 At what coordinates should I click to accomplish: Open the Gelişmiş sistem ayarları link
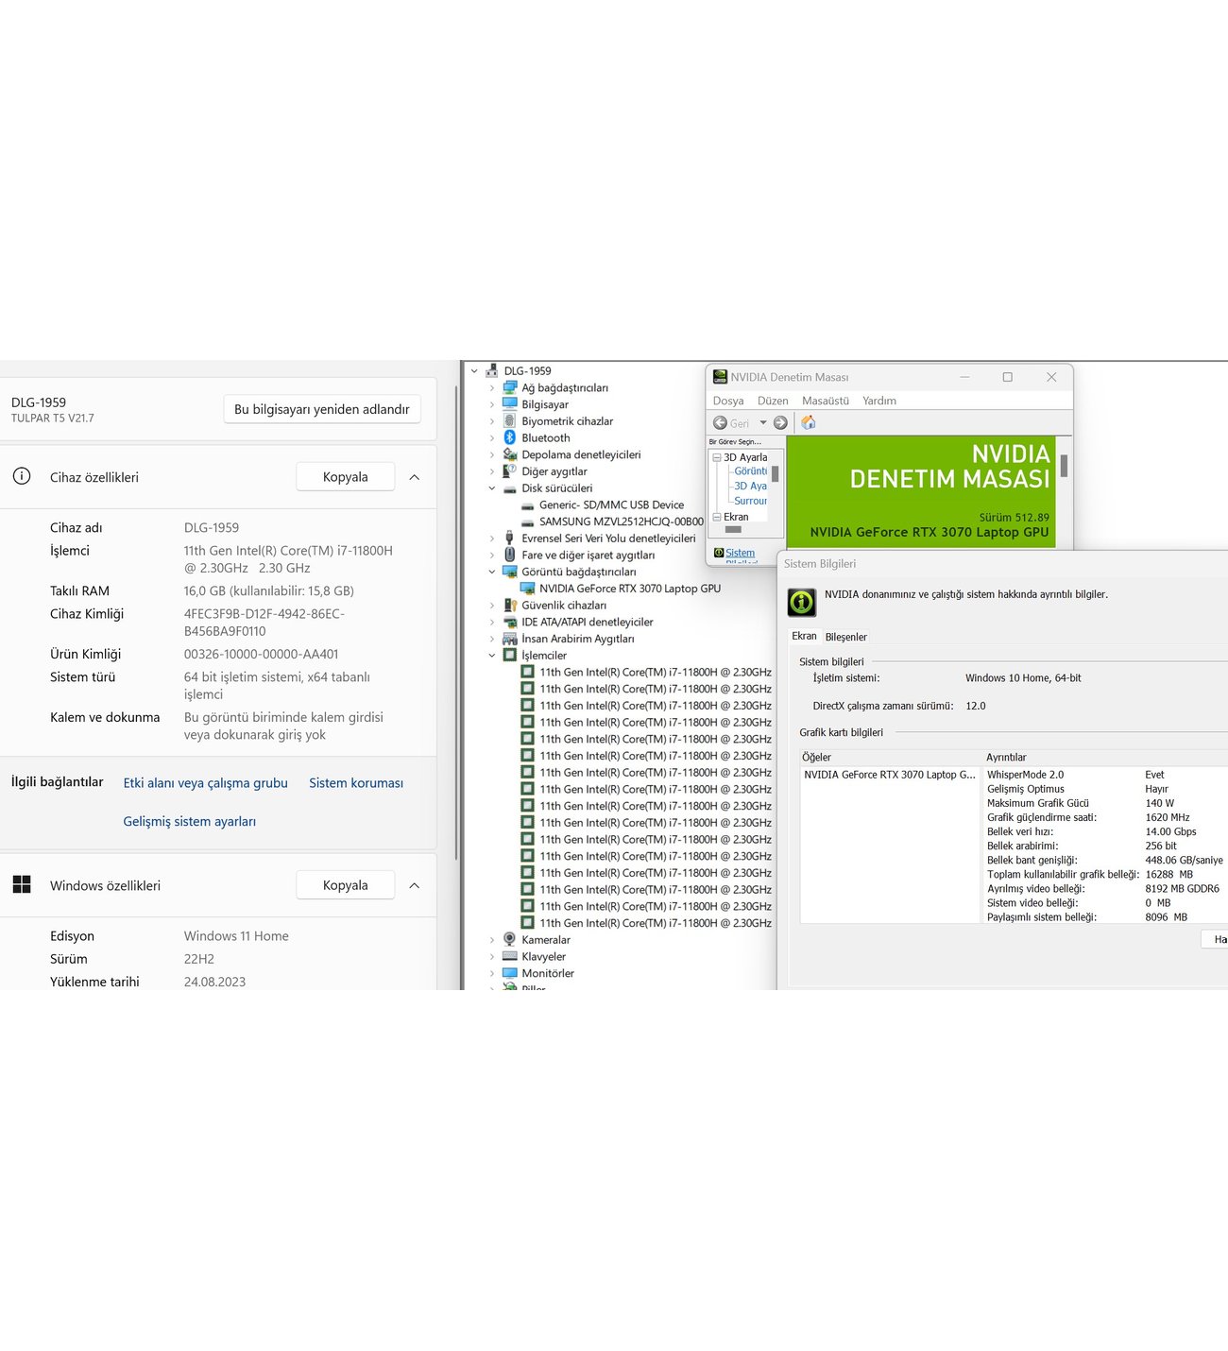(x=189, y=822)
